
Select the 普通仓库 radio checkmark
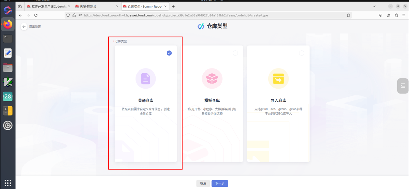(x=169, y=53)
